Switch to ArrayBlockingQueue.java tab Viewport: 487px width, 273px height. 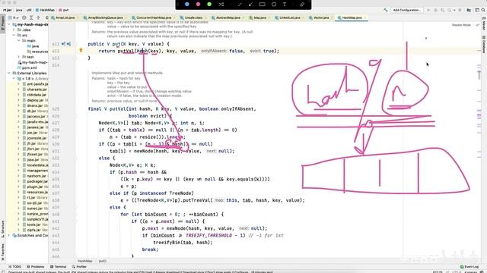click(x=105, y=17)
